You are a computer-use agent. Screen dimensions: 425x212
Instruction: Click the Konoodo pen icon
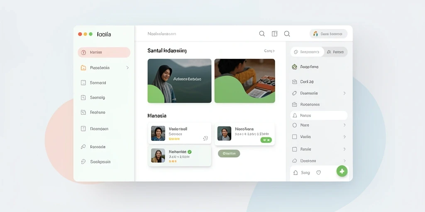pyautogui.click(x=83, y=147)
